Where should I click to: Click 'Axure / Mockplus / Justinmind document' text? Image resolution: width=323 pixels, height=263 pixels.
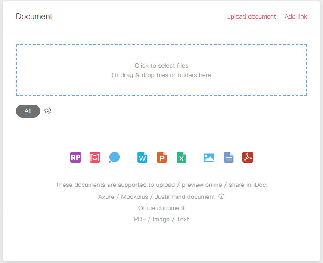pyautogui.click(x=157, y=197)
